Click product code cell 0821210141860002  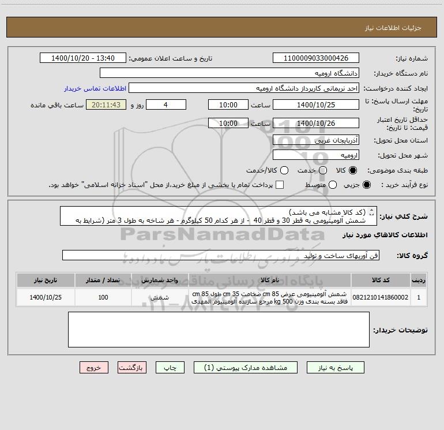point(381,297)
